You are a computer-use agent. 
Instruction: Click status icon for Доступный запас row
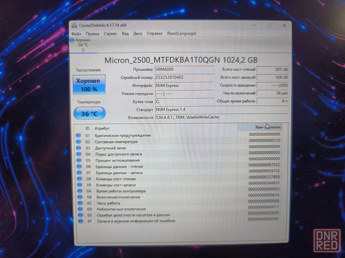(x=79, y=148)
